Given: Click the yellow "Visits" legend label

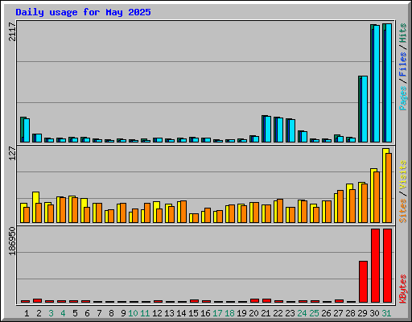Looking at the screenshot, I should [x=403, y=175].
